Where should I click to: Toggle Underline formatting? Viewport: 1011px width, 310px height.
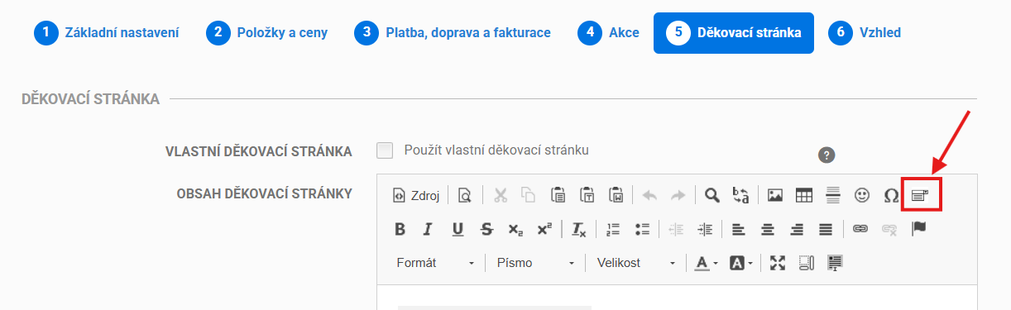click(458, 229)
